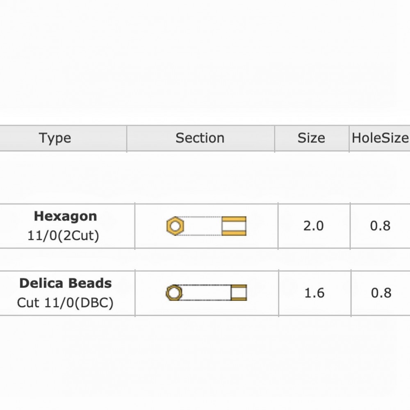
Task: Click the hexagonal cross-section icon in Hexagon row
Action: [x=175, y=226]
